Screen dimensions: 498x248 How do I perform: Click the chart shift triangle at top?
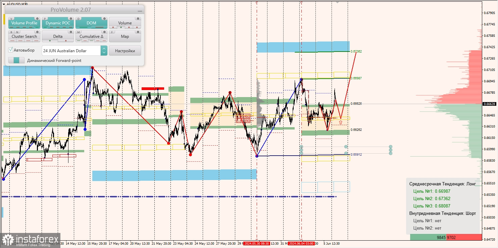[x=337, y=2]
